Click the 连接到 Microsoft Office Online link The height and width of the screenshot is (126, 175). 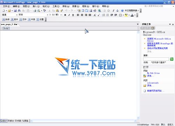159,40
